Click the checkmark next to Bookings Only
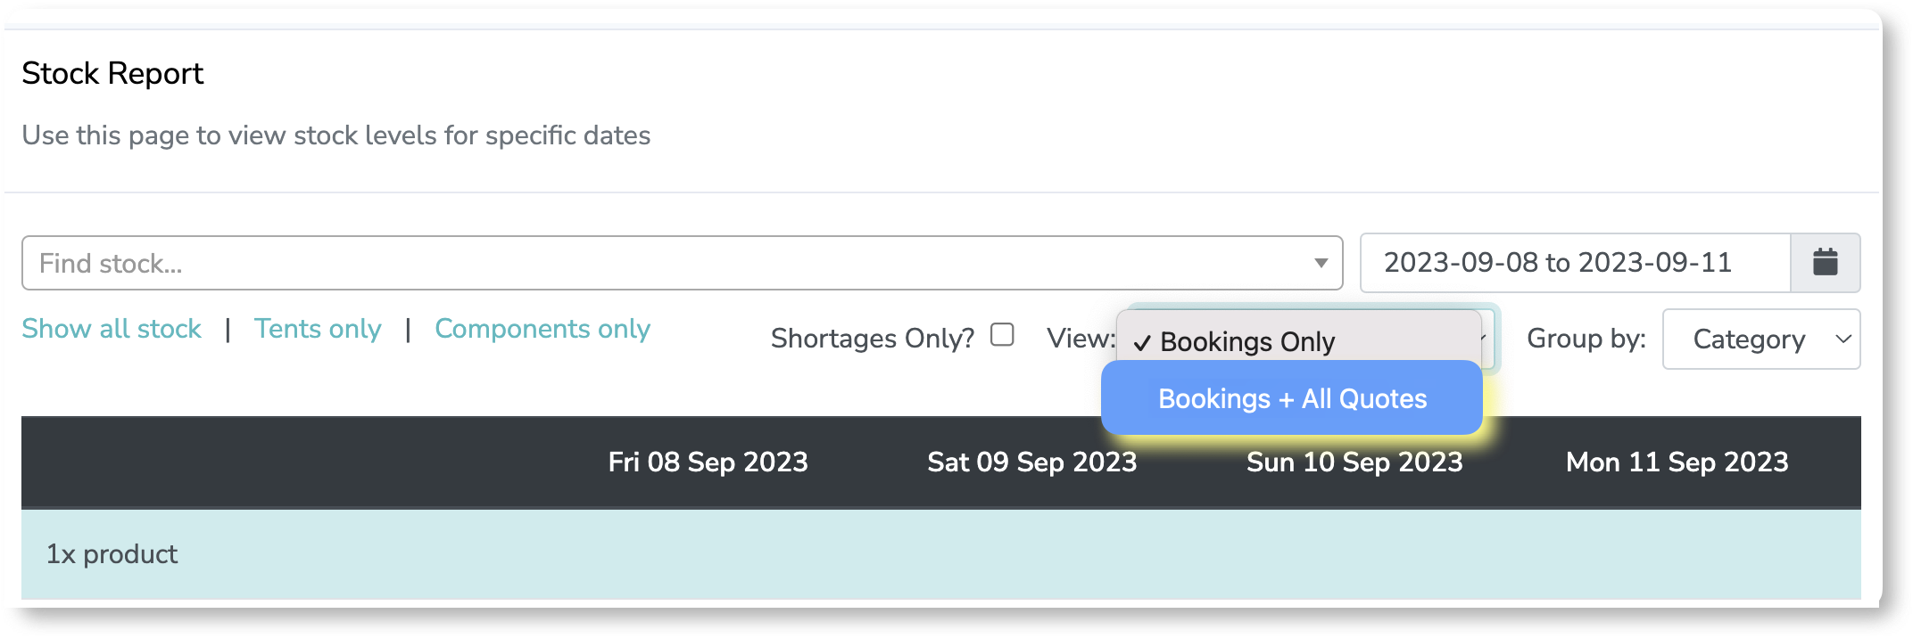 coord(1142,342)
